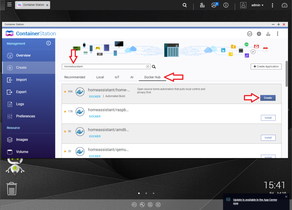Clear the HomeAssistant search text

click(x=148, y=66)
